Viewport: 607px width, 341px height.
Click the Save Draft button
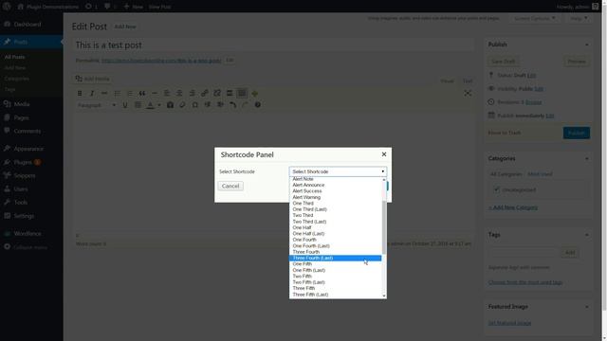click(504, 62)
